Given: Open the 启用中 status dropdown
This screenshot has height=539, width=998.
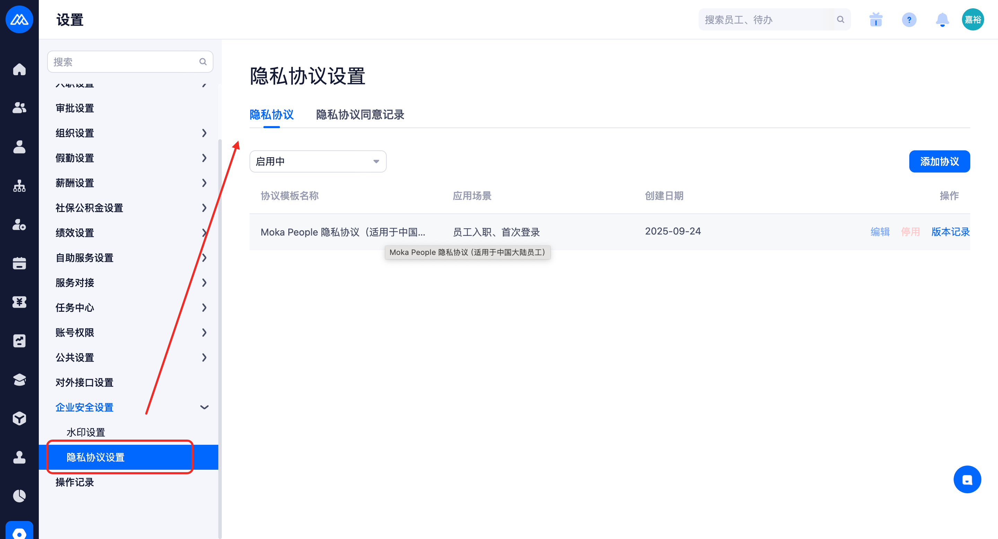Looking at the screenshot, I should [318, 161].
